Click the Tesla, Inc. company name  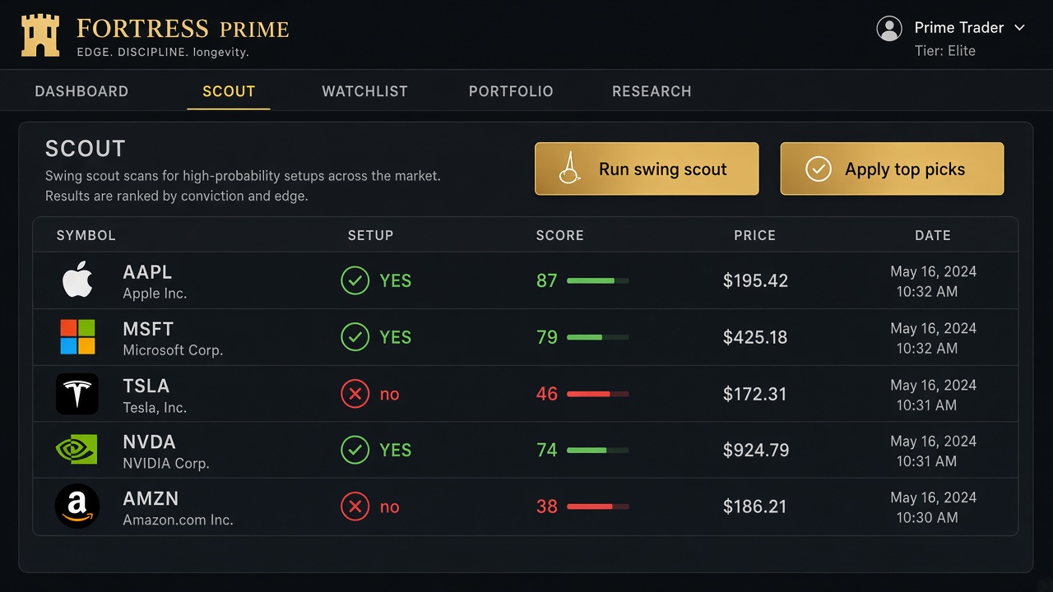click(x=155, y=408)
